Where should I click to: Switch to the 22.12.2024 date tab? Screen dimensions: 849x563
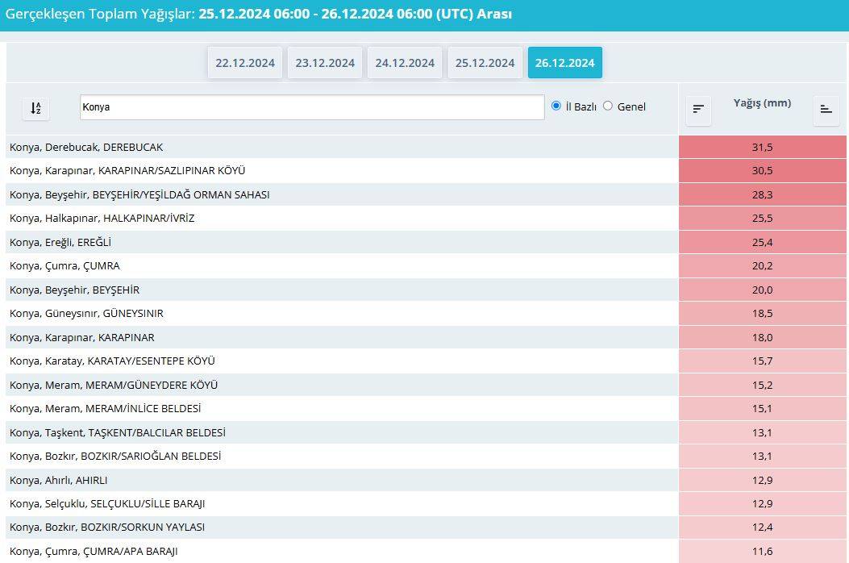[245, 63]
